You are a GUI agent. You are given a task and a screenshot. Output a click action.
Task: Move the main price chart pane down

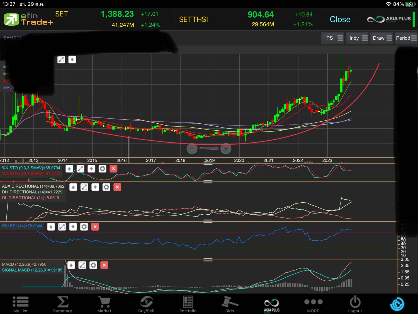tap(72, 59)
